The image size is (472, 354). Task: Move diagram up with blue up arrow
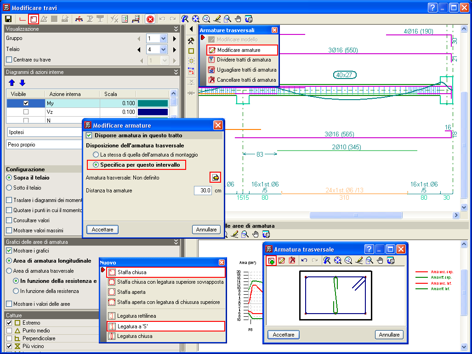point(12,83)
